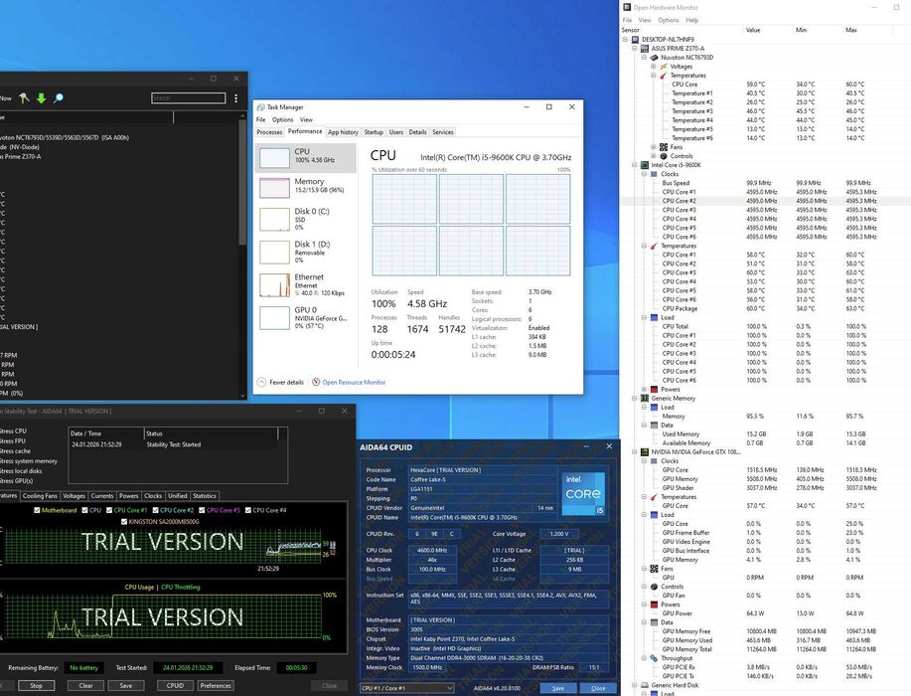Screen dimensions: 911x696
Task: Click the magnifier search icon in AIDA64 toolbar
Action: 58,98
